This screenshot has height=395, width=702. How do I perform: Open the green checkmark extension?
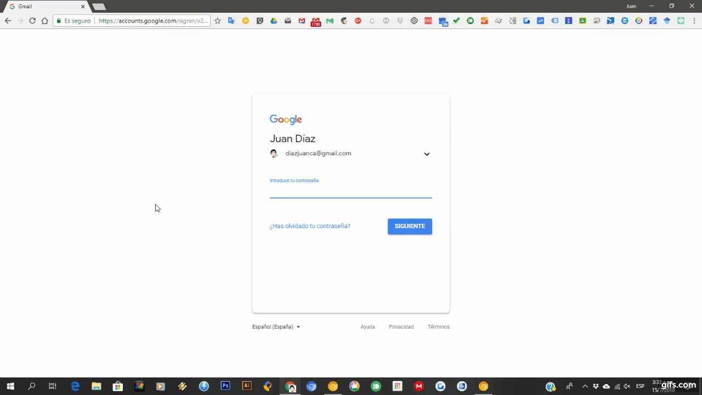pos(456,21)
